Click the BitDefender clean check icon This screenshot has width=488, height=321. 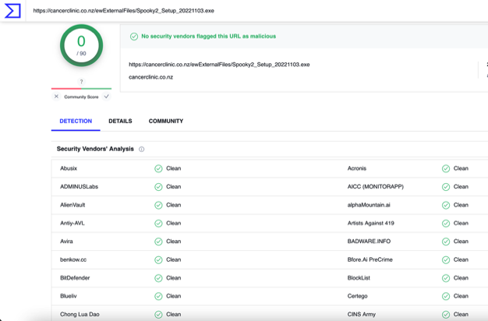pyautogui.click(x=158, y=278)
